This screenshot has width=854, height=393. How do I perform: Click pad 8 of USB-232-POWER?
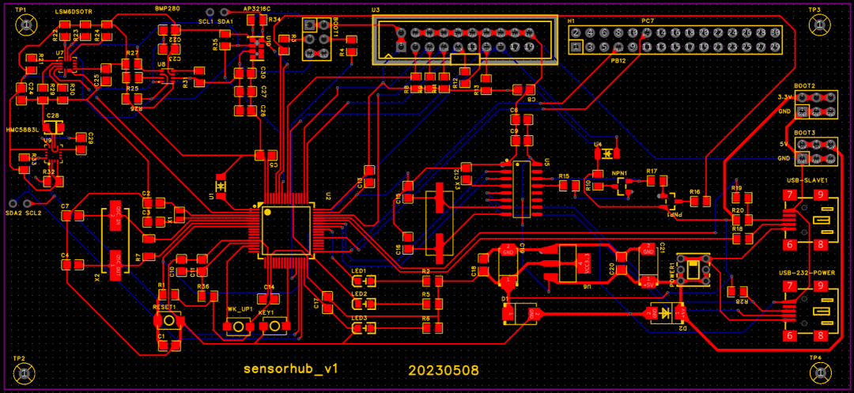click(x=822, y=336)
